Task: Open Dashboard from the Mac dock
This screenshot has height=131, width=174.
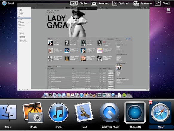Action: click(50, 95)
